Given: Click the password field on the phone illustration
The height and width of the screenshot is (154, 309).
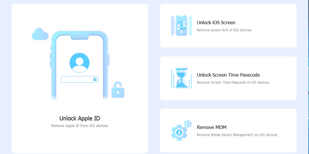Looking at the screenshot, I should (x=80, y=79).
